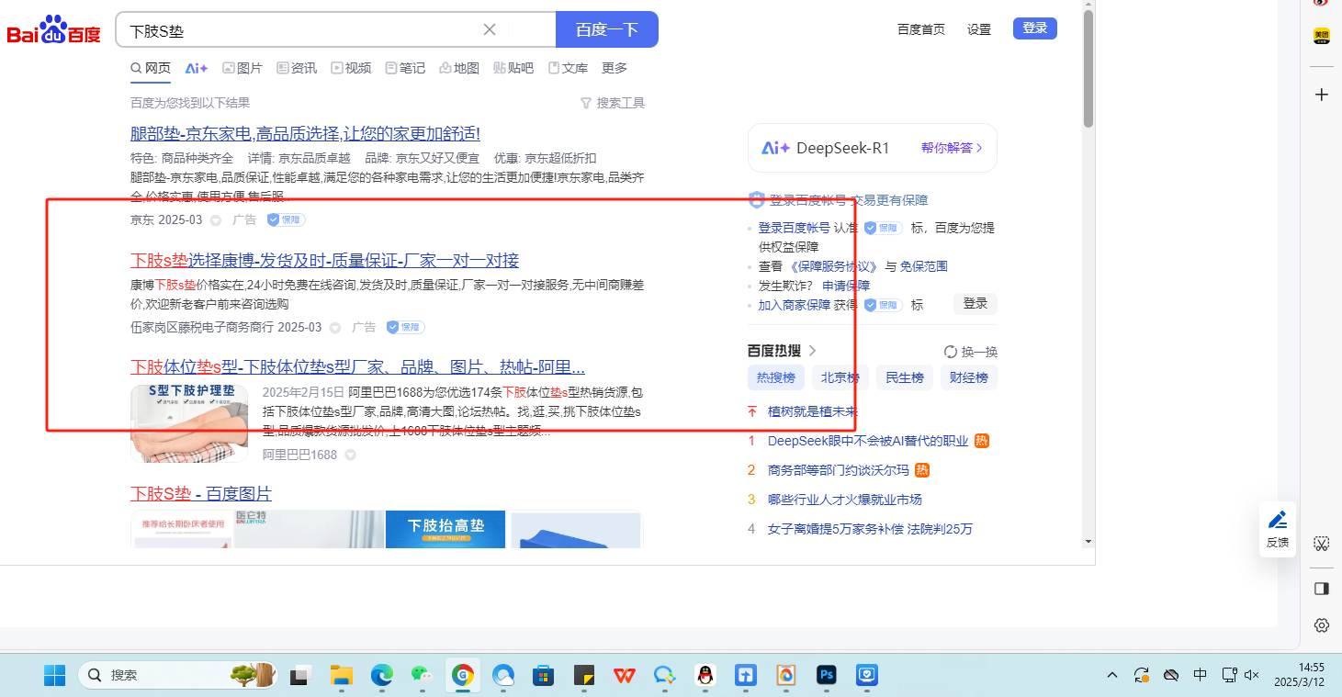1342x697 pixels.
Task: Open the screenshot scissors tool in sidebar
Action: [x=1322, y=544]
